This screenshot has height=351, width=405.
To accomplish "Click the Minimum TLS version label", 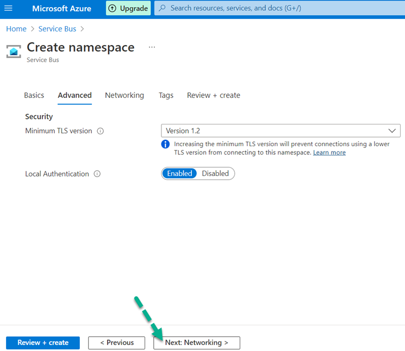I will tap(59, 131).
